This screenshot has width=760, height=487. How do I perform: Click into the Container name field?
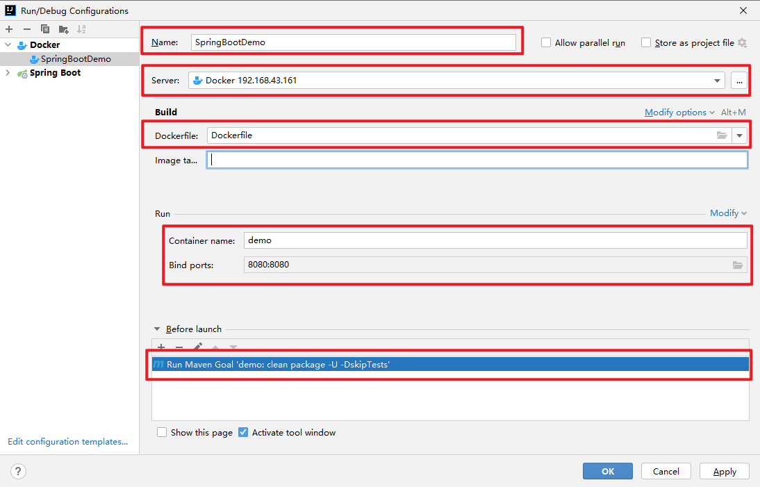point(495,240)
